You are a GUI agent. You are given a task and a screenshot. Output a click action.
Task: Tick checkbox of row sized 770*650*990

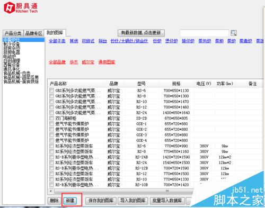coord(51,146)
